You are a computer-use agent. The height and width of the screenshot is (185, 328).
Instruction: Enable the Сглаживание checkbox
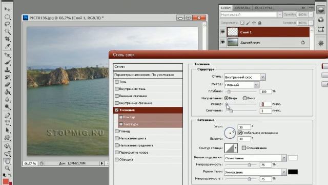pos(244,148)
